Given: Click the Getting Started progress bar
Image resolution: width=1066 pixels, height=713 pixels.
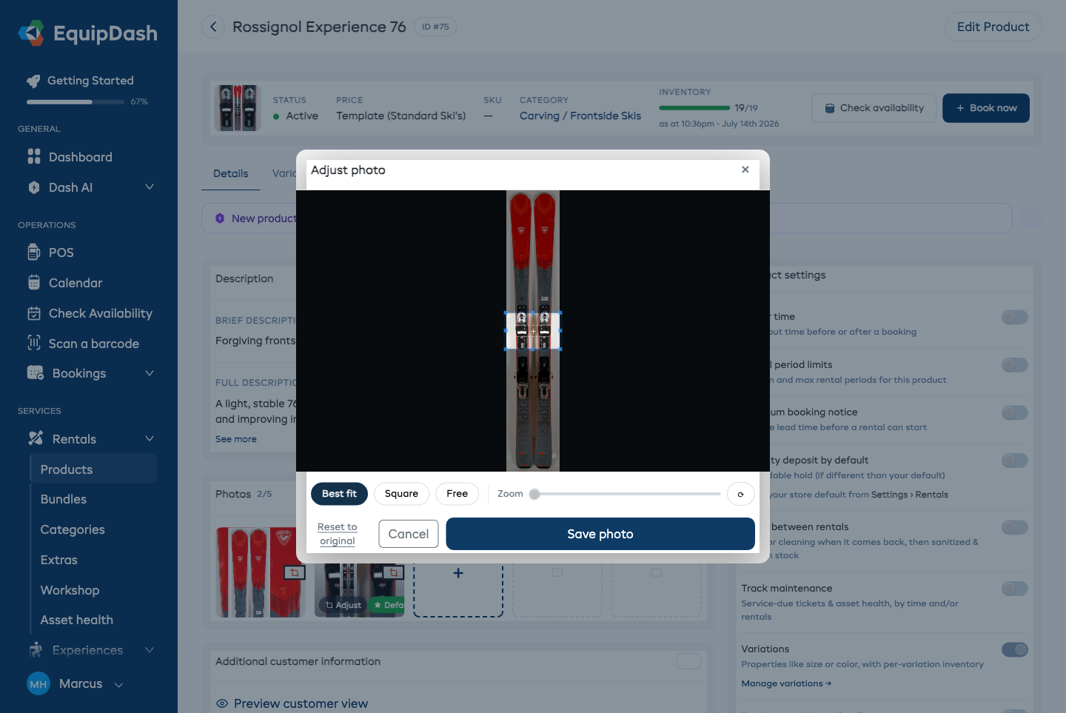Looking at the screenshot, I should [x=76, y=102].
